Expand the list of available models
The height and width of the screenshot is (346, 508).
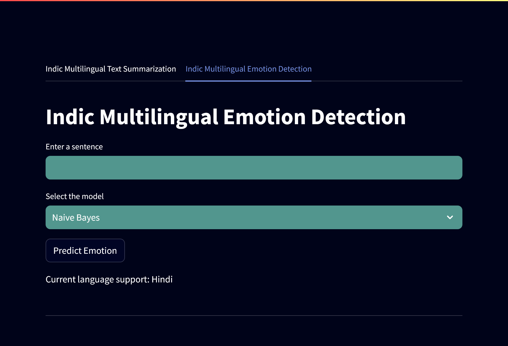click(x=253, y=217)
